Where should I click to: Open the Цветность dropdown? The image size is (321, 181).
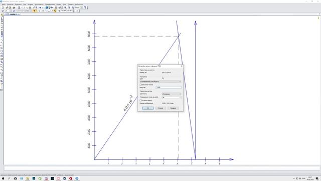(x=172, y=94)
